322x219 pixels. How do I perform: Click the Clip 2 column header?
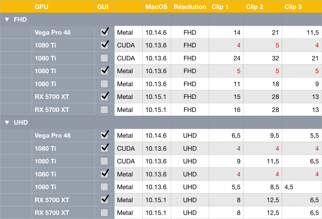coord(254,7)
